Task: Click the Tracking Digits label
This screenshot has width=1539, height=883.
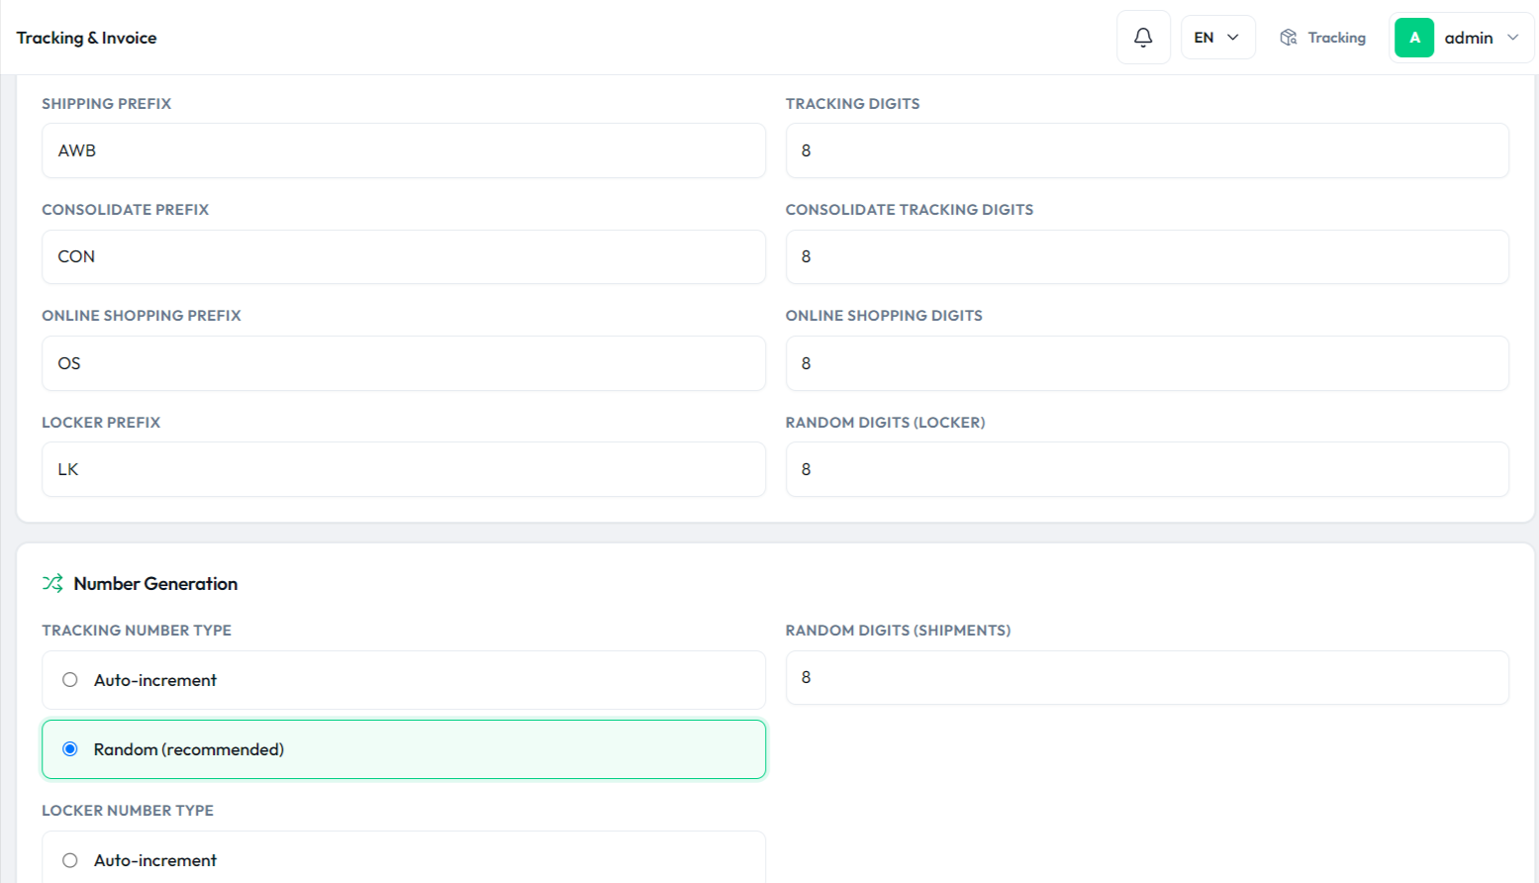Action: point(853,104)
